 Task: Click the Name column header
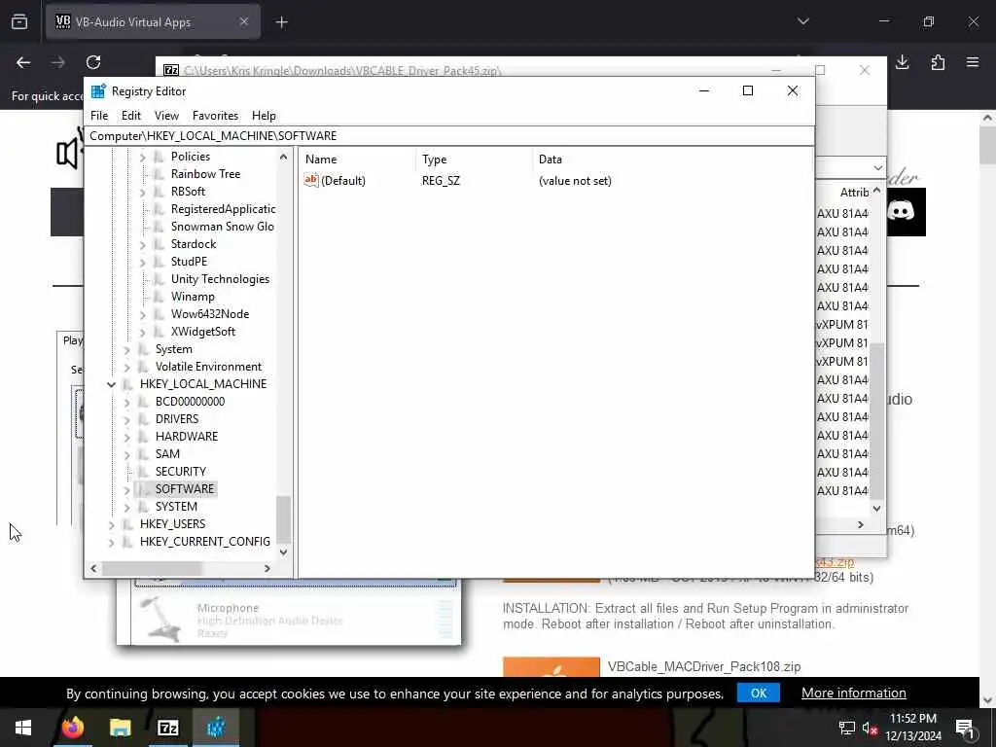[358, 160]
